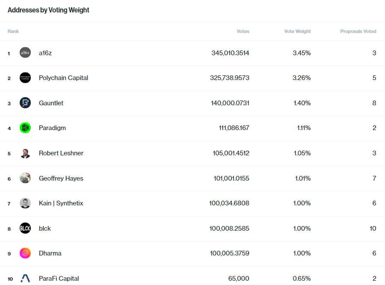Click the Rank column header

click(x=13, y=31)
